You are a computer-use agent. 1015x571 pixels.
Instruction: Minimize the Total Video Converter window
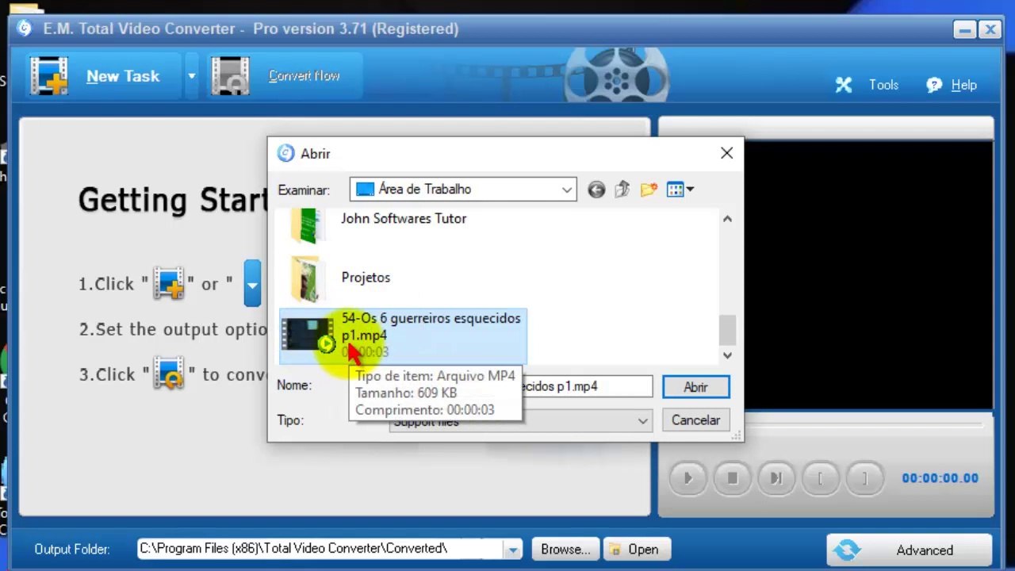[964, 30]
